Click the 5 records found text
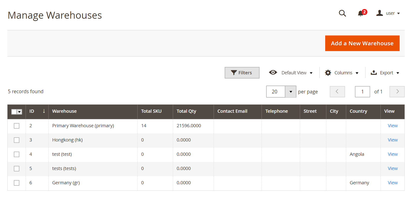Viewport: 413px width, 211px height. (26, 91)
